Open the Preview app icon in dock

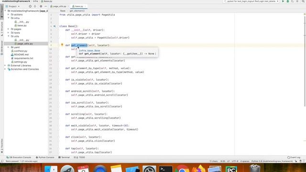[215, 169]
